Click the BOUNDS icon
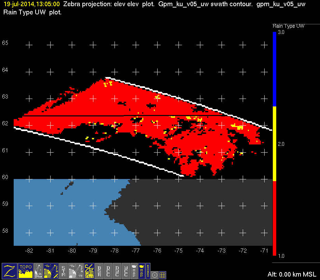320x280 pixels. coord(148,270)
